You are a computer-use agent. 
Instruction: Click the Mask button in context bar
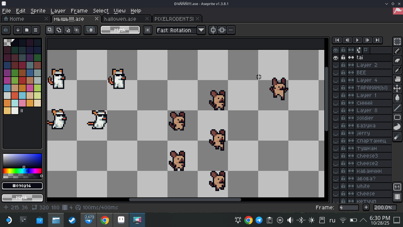120,30
